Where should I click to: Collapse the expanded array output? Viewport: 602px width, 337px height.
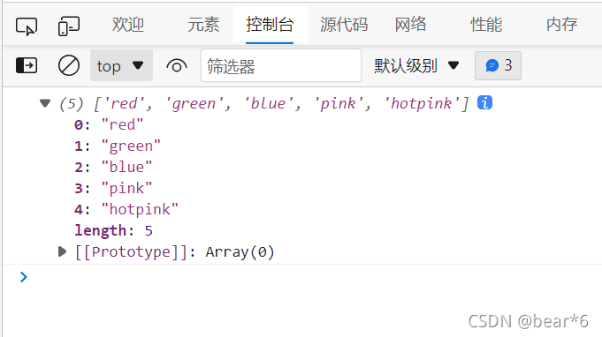point(45,103)
